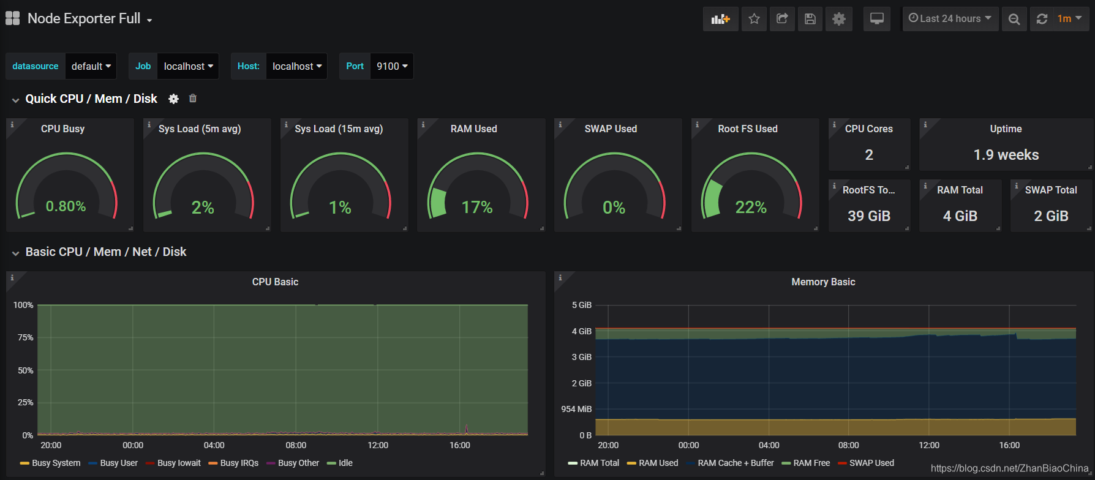The image size is (1095, 480).
Task: Toggle Busy Other series in legend
Action: coord(299,463)
